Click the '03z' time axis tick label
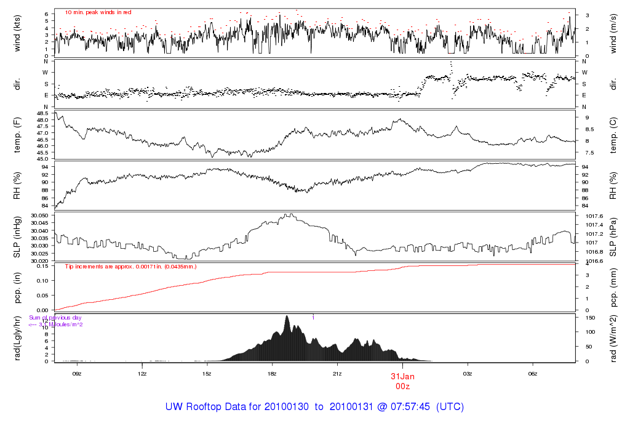 [x=468, y=374]
